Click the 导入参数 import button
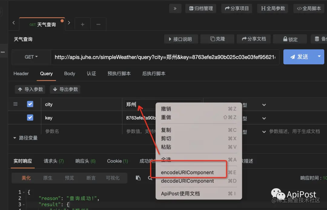 click(x=31, y=89)
